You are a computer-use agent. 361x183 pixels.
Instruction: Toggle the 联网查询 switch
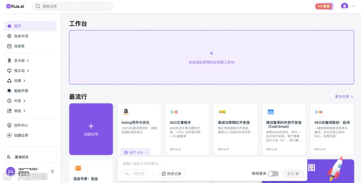click(x=273, y=174)
